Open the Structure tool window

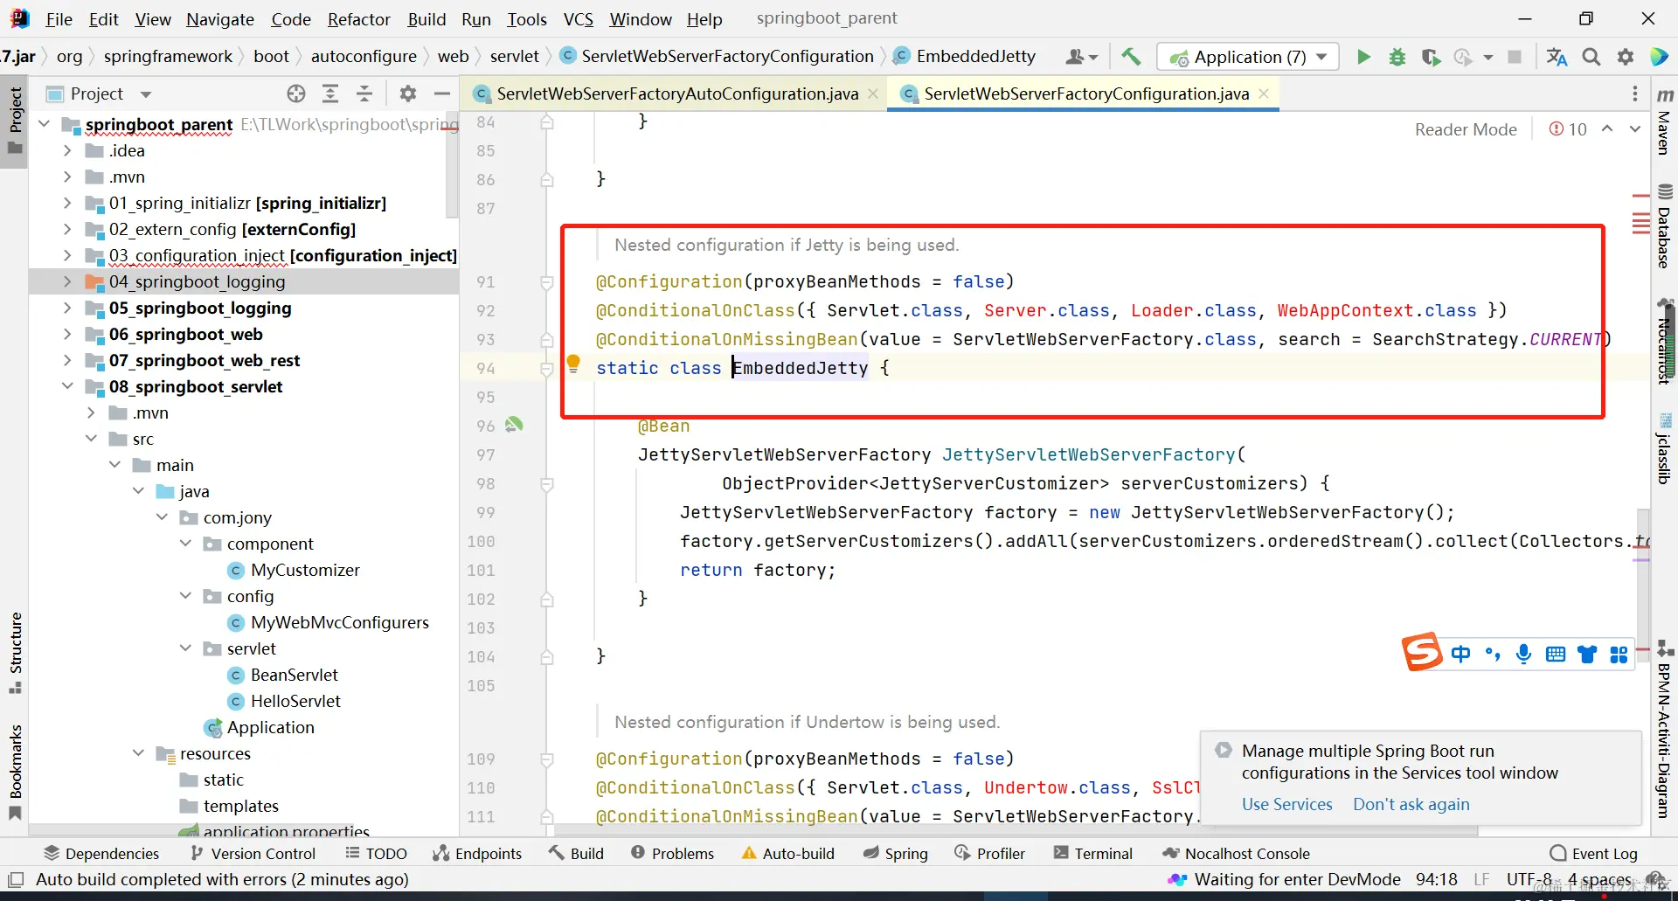click(15, 653)
